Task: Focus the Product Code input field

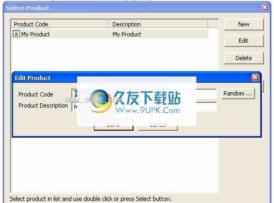Action: coord(144,94)
